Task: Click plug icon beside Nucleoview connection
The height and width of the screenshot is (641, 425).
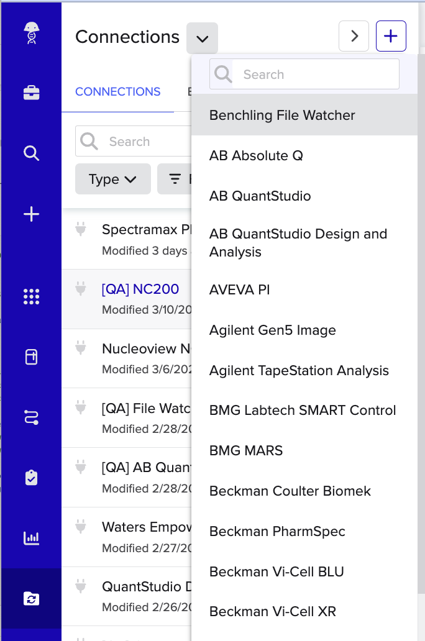Action: pyautogui.click(x=81, y=348)
